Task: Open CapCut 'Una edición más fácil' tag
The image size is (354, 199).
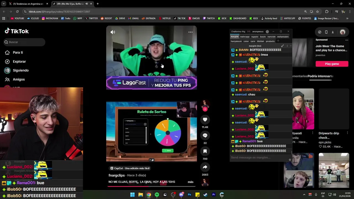Action: [130, 168]
